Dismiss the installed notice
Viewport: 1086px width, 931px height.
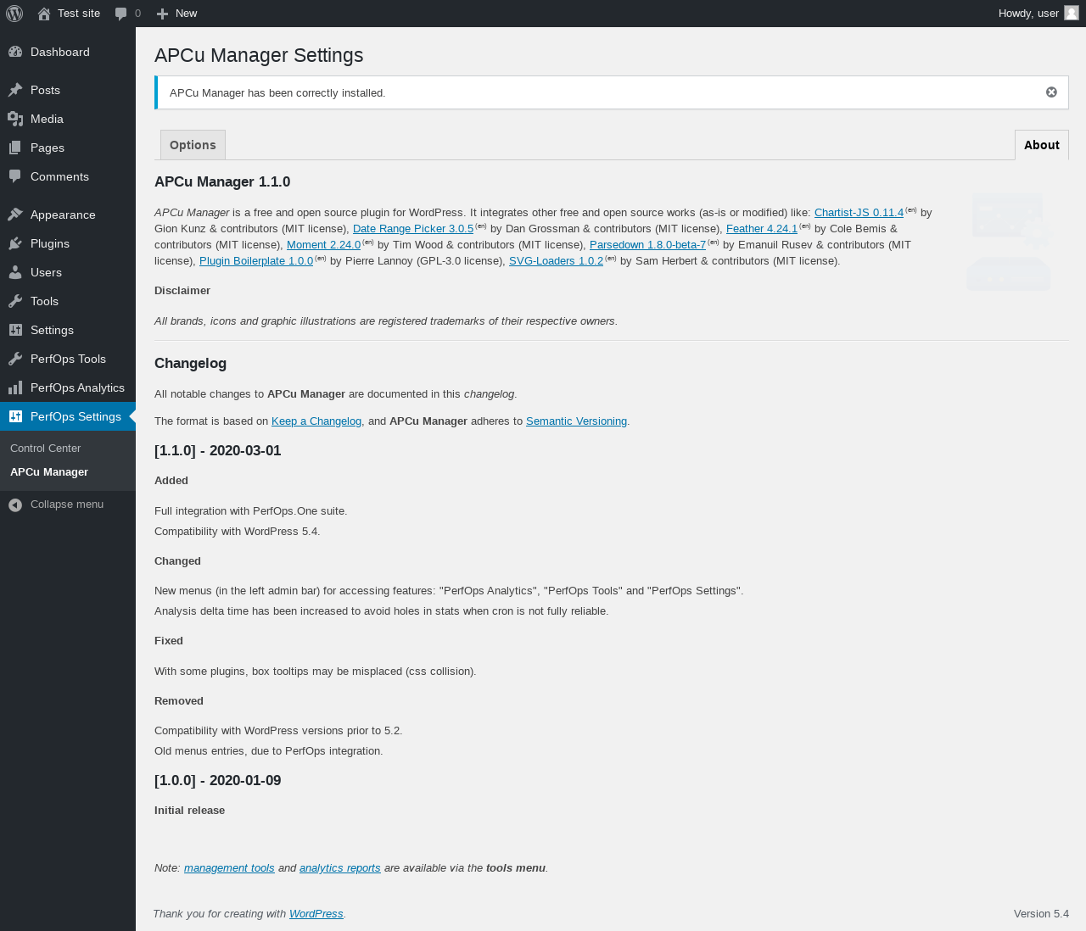(x=1051, y=92)
